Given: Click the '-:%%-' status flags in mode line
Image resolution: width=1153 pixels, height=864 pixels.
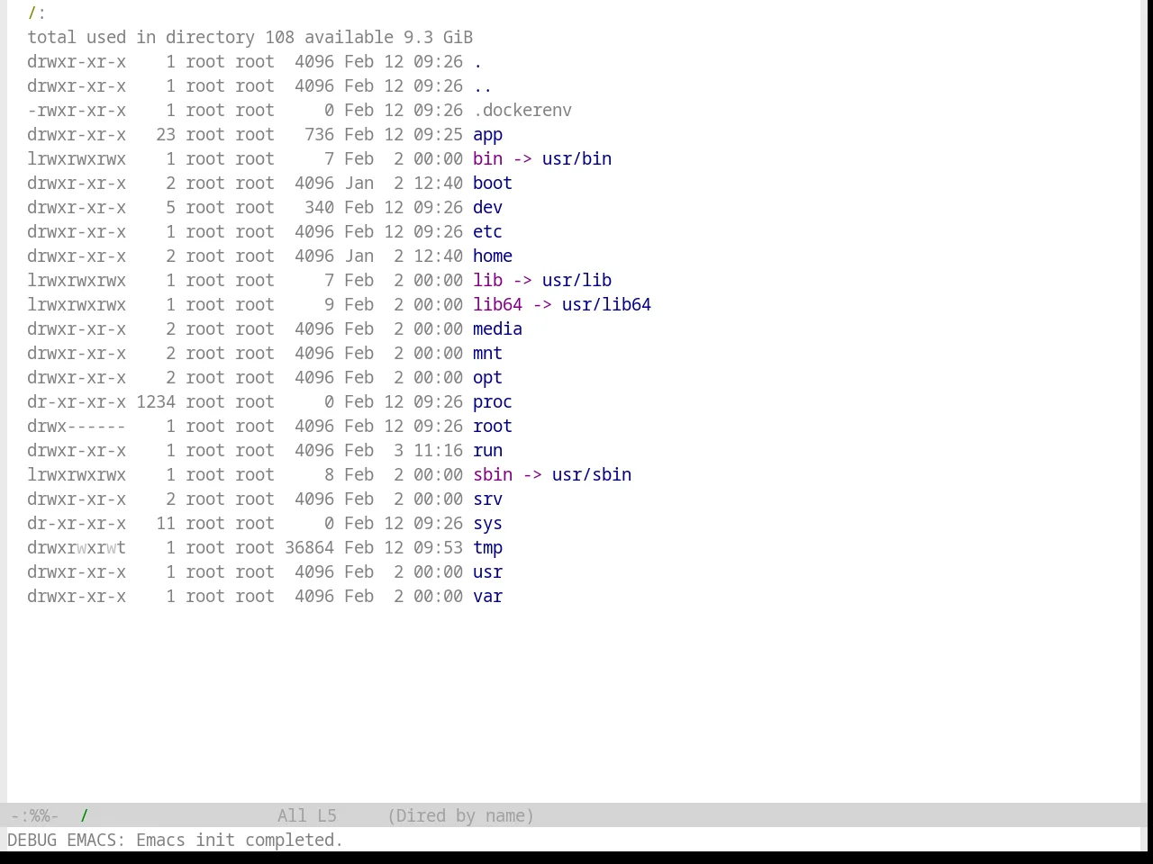Looking at the screenshot, I should (34, 816).
